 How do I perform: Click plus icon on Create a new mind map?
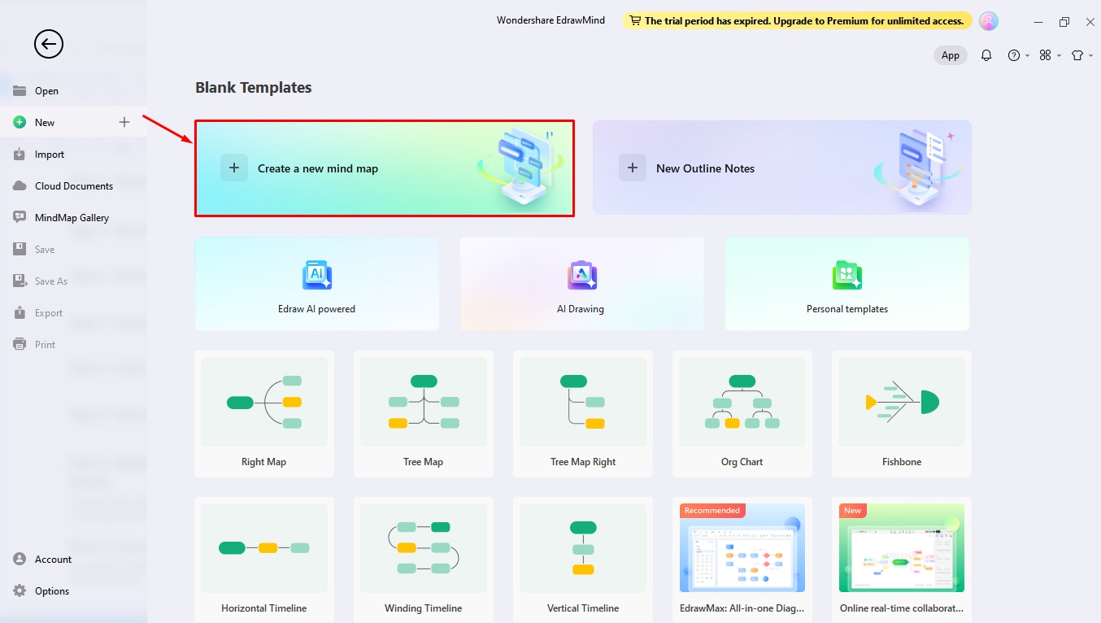pos(234,168)
